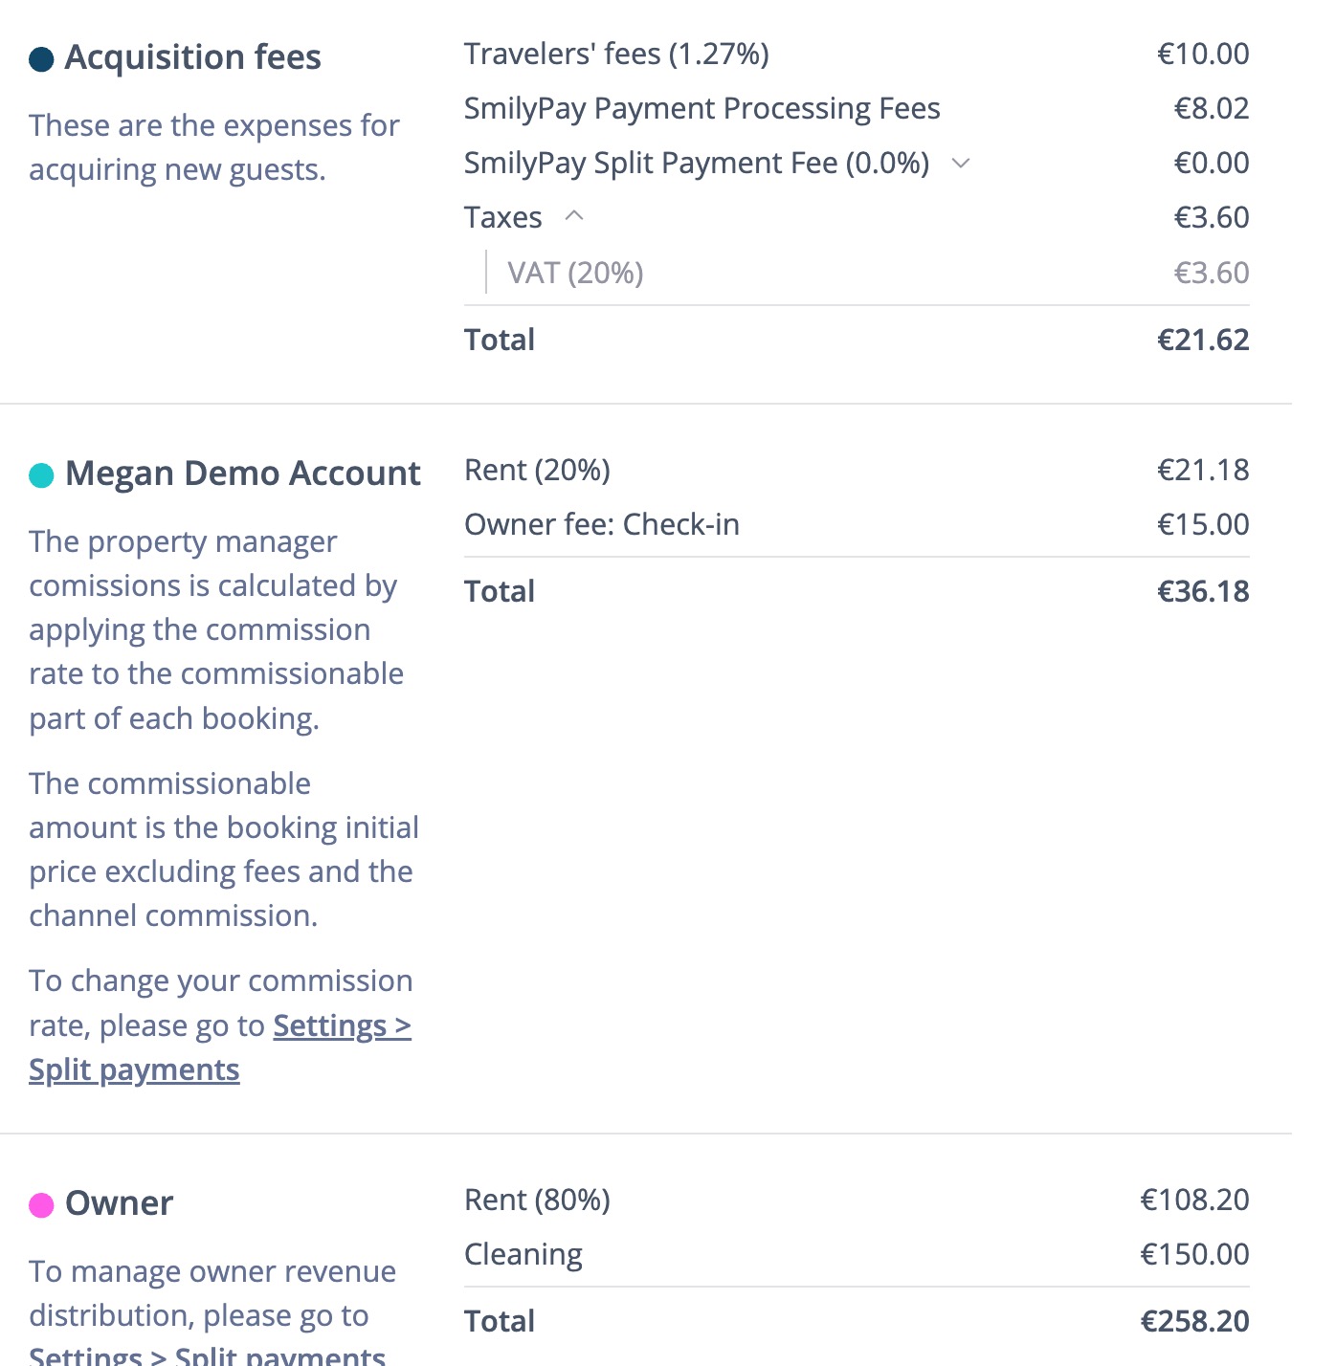
Task: Click the Cleaning line item
Action: (x=523, y=1255)
